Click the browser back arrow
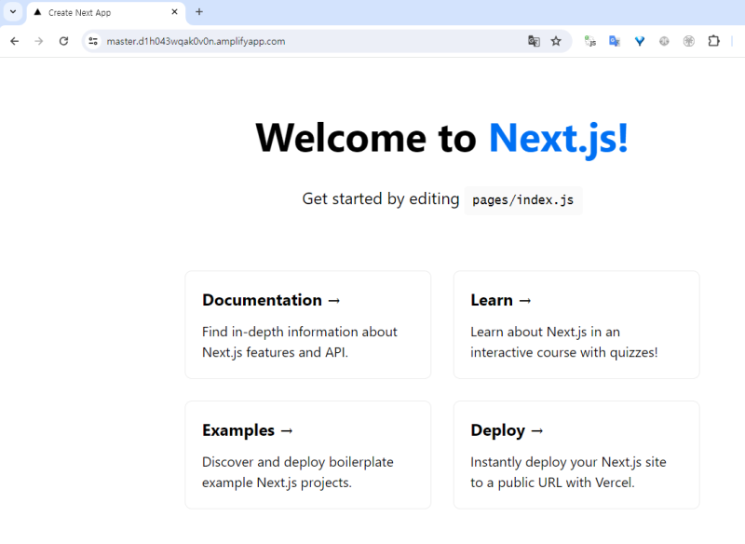Viewport: 745px width, 544px height. coord(14,41)
